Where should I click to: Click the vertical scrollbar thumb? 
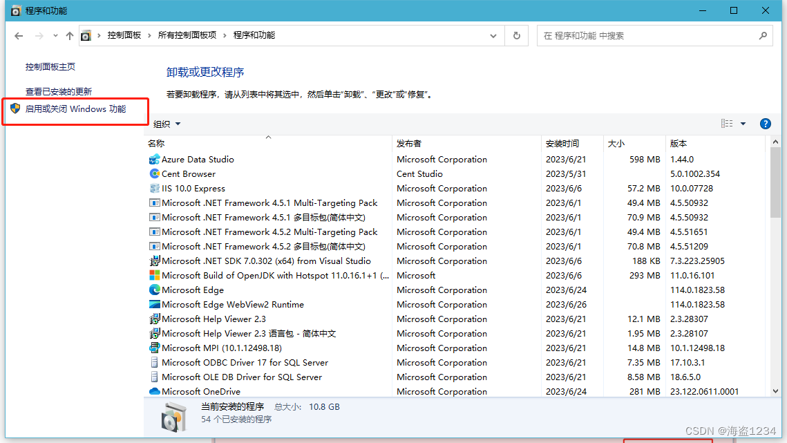click(x=775, y=182)
